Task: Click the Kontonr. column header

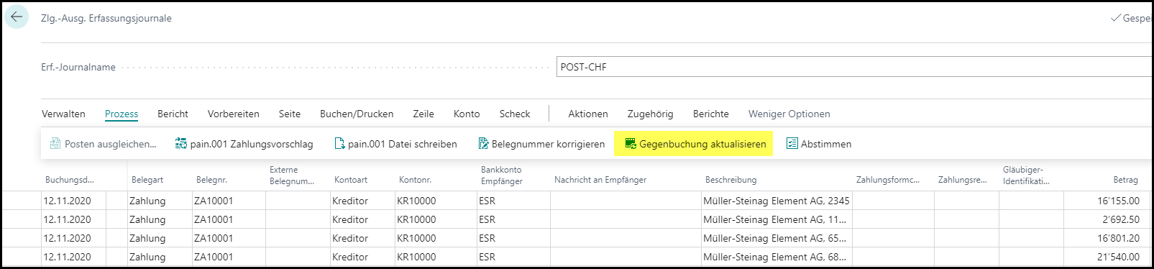Action: (415, 180)
